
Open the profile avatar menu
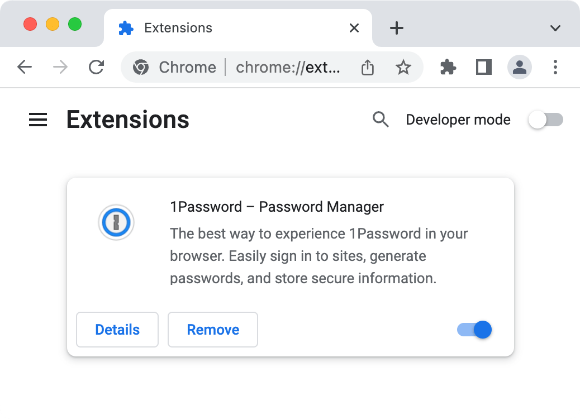pyautogui.click(x=519, y=67)
